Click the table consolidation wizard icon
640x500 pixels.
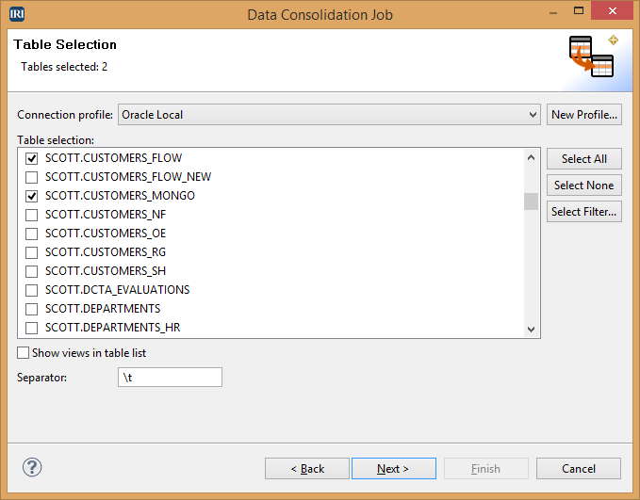pyautogui.click(x=591, y=56)
